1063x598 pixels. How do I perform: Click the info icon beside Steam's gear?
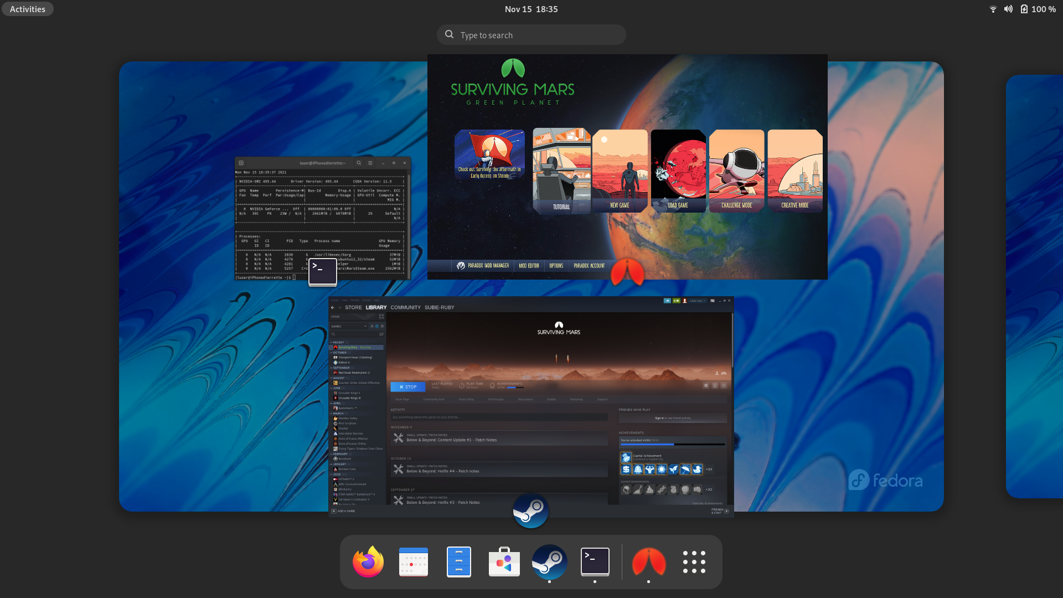[715, 385]
